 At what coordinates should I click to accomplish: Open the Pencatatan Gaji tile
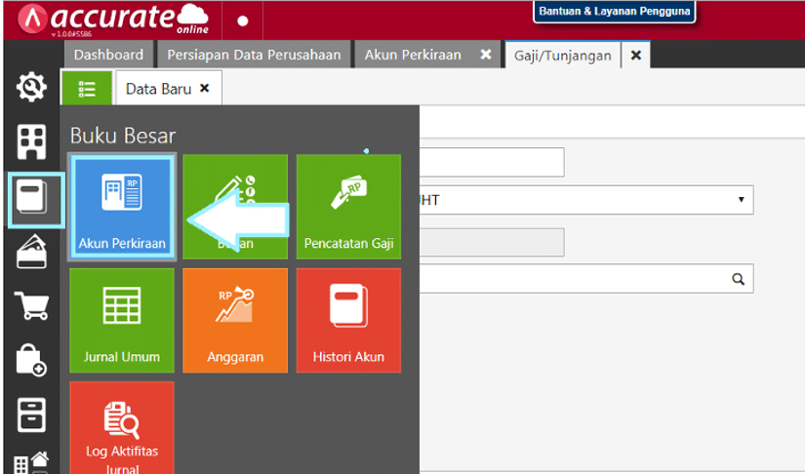(x=348, y=207)
